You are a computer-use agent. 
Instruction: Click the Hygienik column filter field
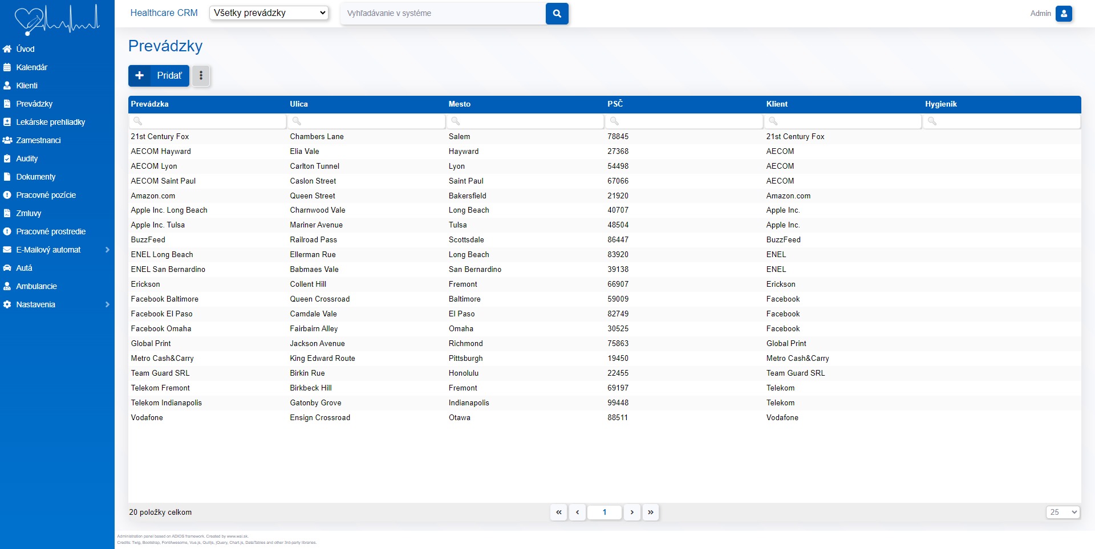[x=1002, y=121]
